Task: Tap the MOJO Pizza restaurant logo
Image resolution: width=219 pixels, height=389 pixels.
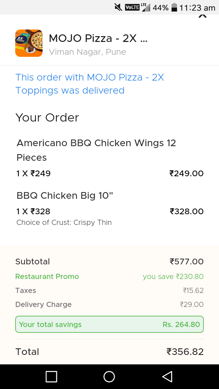Action: click(29, 43)
